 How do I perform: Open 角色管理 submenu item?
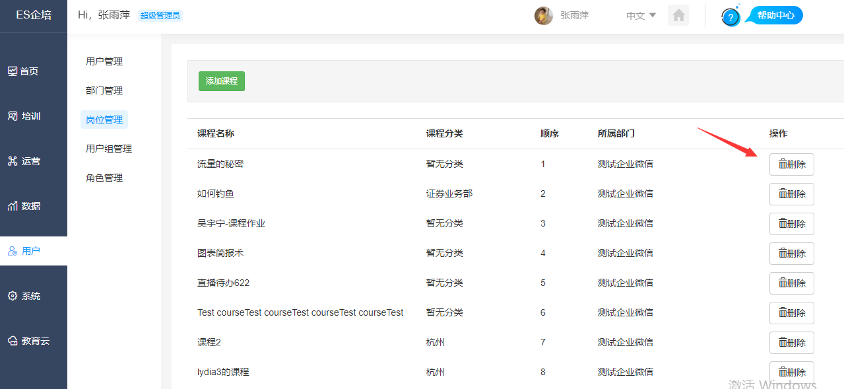(x=104, y=178)
